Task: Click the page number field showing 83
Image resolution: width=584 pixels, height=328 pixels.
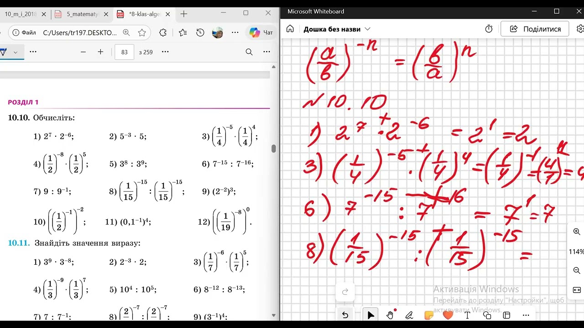Action: click(124, 52)
